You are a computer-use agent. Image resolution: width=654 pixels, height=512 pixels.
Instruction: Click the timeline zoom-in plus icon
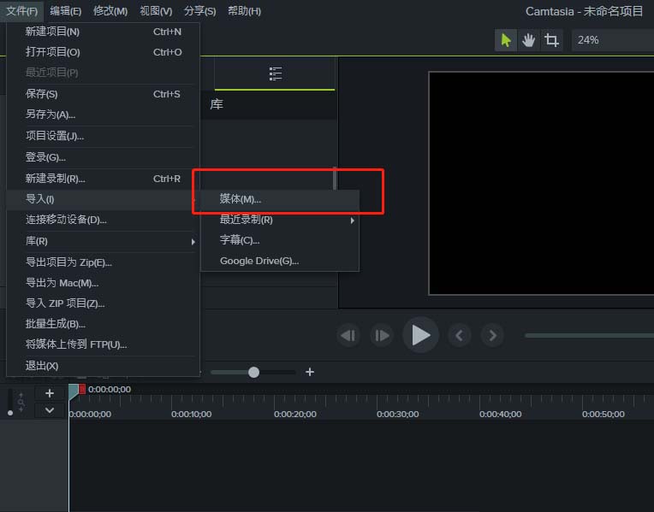tap(310, 372)
